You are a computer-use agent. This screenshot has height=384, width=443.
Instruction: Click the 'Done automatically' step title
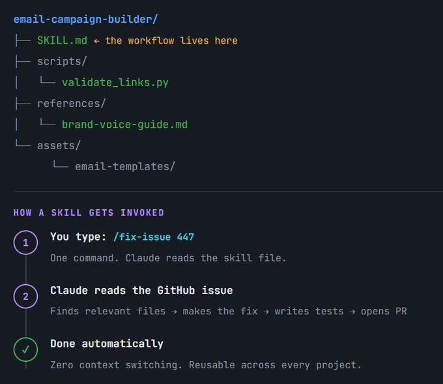tap(107, 344)
